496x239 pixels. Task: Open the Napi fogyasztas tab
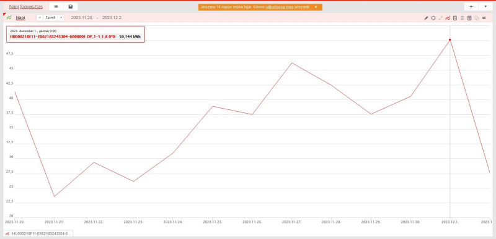pyautogui.click(x=25, y=7)
